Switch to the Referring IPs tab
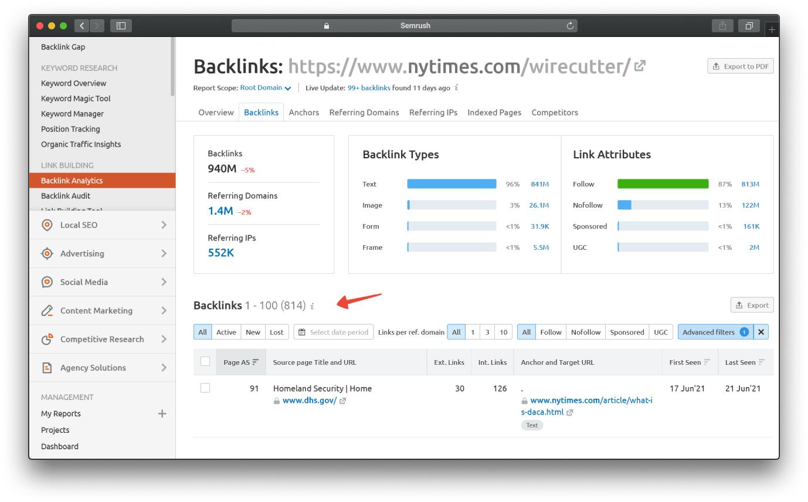The width and height of the screenshot is (808, 502). [x=433, y=113]
